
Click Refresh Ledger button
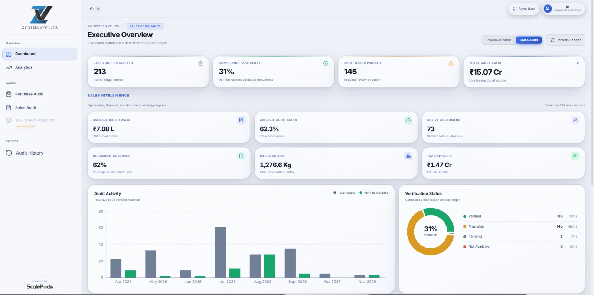565,40
